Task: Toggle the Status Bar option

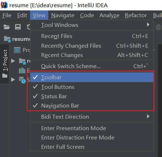Action: pos(92,96)
